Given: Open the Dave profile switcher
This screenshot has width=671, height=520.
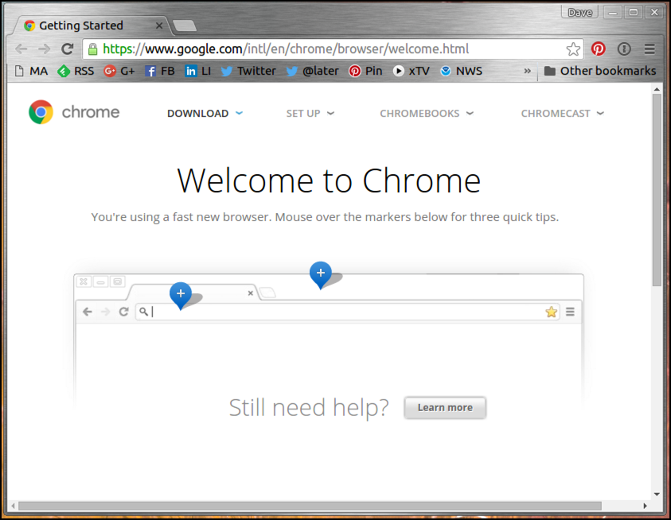Looking at the screenshot, I should point(579,13).
